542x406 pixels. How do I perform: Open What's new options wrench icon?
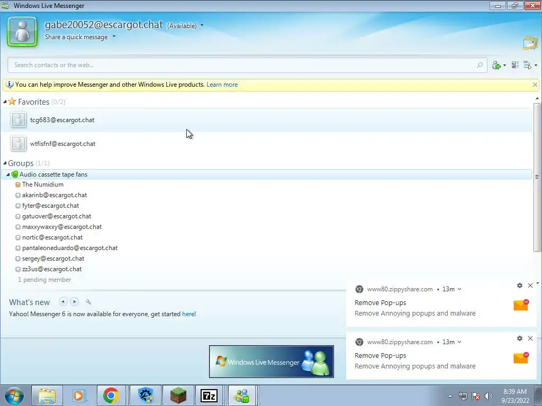tap(88, 302)
